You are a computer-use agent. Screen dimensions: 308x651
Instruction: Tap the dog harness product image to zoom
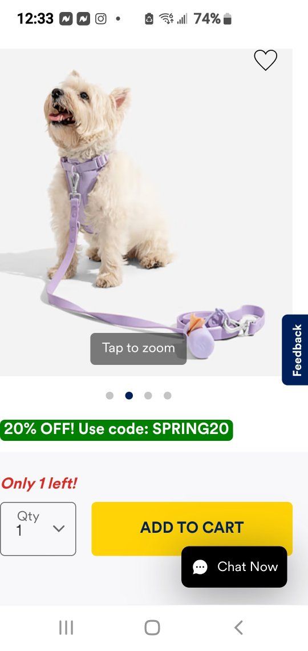(146, 212)
